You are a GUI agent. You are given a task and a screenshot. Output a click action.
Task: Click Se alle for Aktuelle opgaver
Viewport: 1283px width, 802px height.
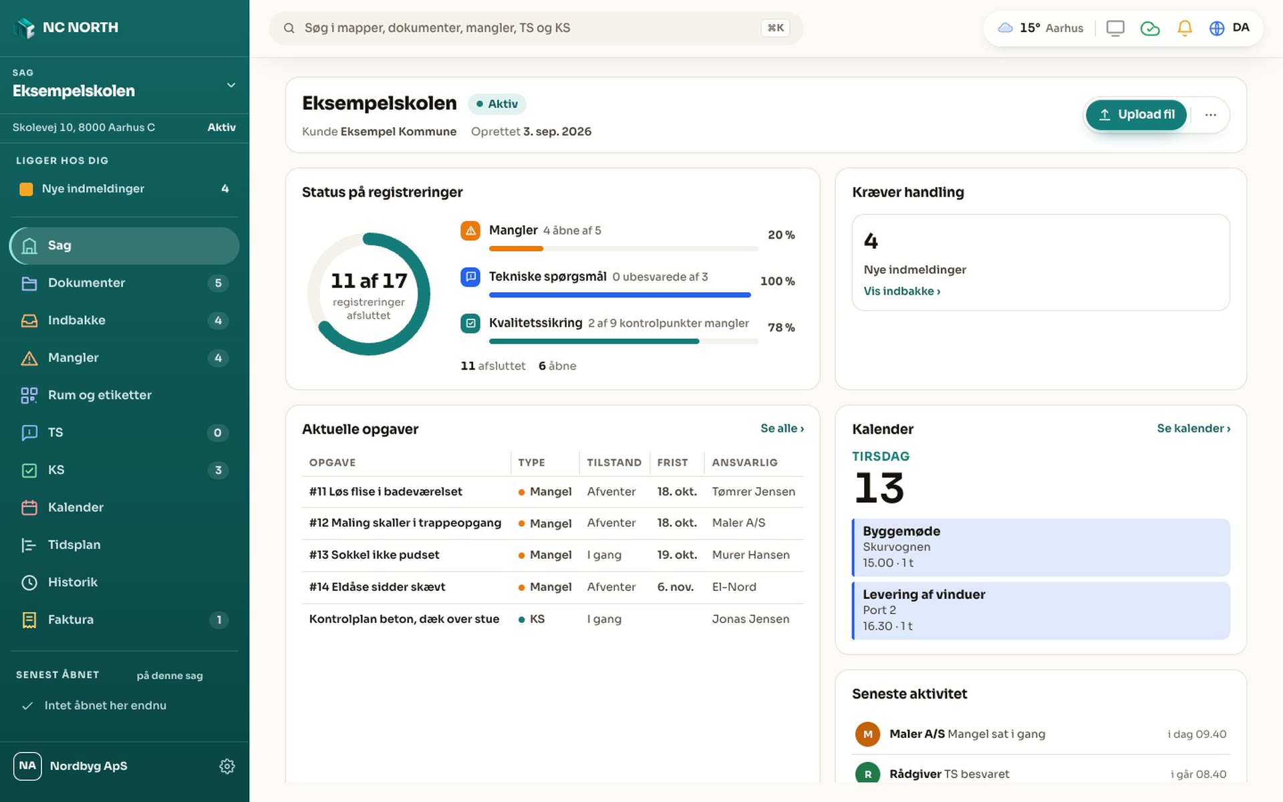782,428
